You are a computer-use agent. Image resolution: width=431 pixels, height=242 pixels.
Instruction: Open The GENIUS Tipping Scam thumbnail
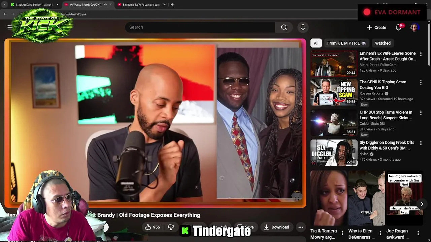point(334,92)
